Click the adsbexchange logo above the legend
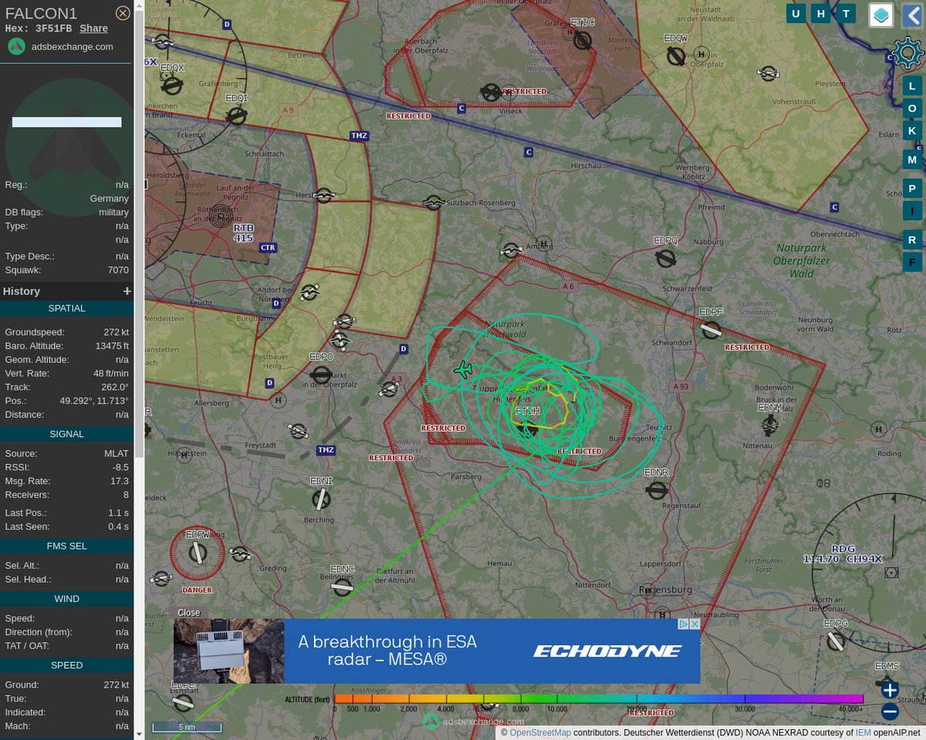926x740 pixels. point(430,721)
